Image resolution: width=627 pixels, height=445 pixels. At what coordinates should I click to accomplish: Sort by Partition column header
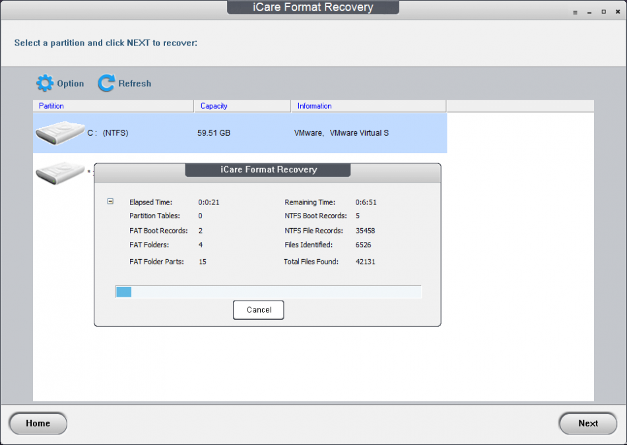pos(113,106)
